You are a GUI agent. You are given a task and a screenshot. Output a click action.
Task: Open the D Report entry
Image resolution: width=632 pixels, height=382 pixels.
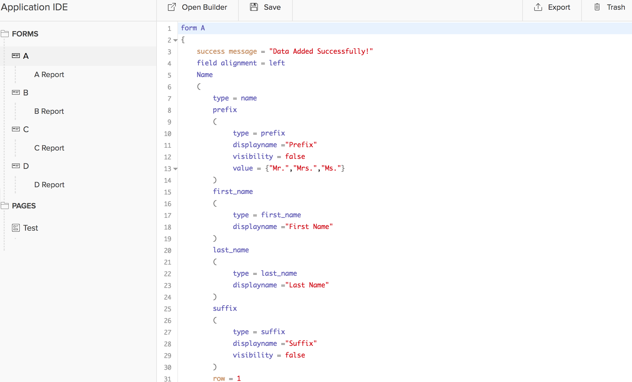click(x=49, y=184)
